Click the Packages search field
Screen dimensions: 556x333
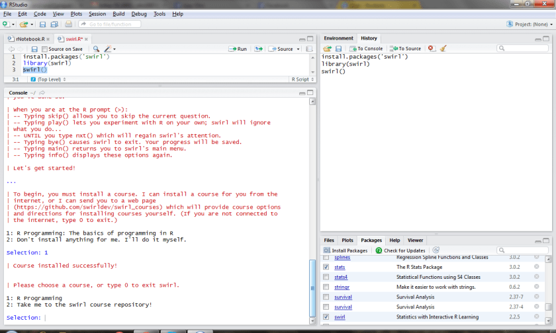point(523,250)
